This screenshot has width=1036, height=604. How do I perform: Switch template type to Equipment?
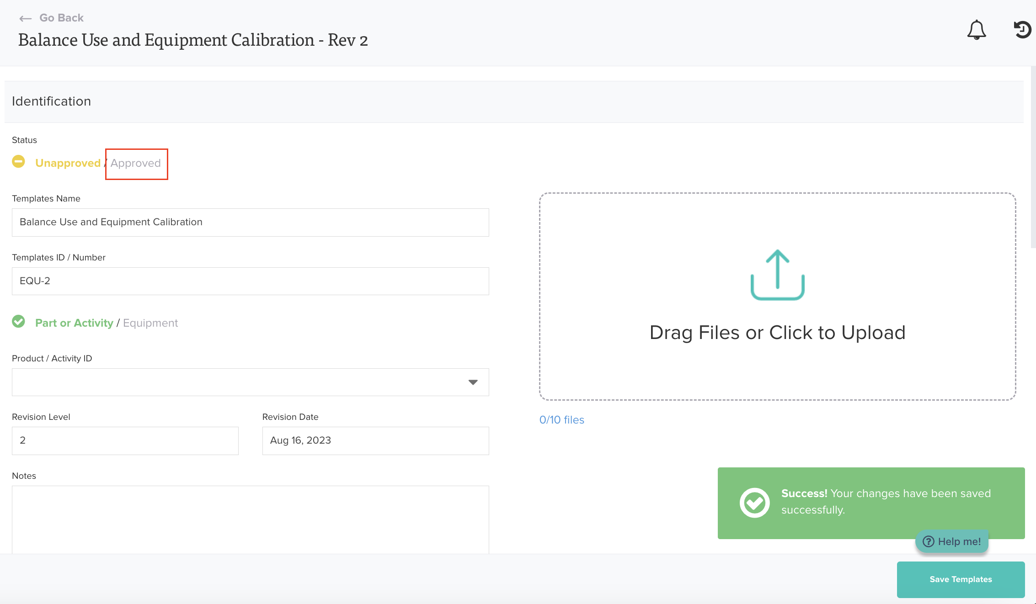point(150,323)
